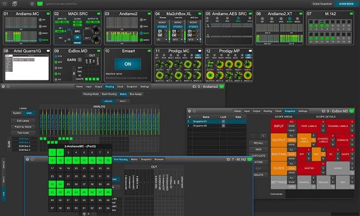
Task: Select the first MONO button on the Ma2chBox.XL tile
Action: (x=162, y=22)
